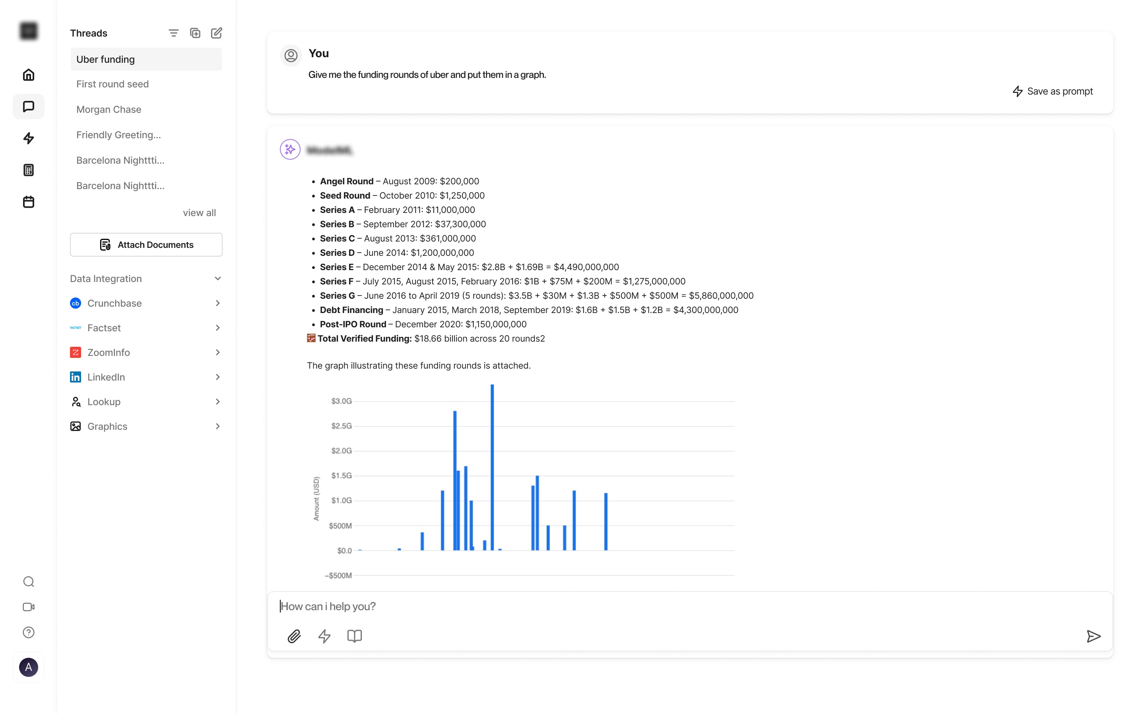Click the paperclip attach icon
Image resolution: width=1145 pixels, height=715 pixels.
point(294,636)
